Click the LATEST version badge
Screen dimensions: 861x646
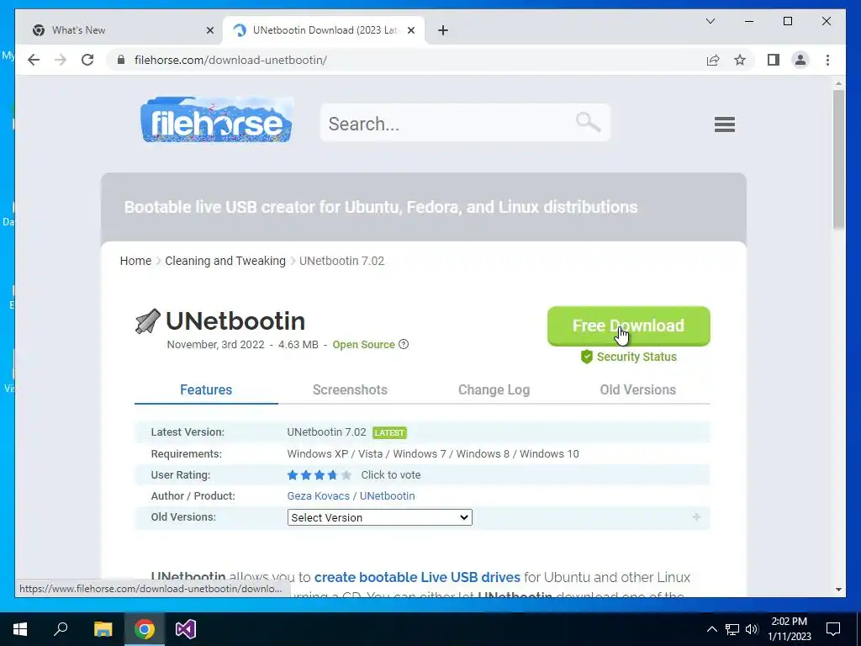coord(389,432)
